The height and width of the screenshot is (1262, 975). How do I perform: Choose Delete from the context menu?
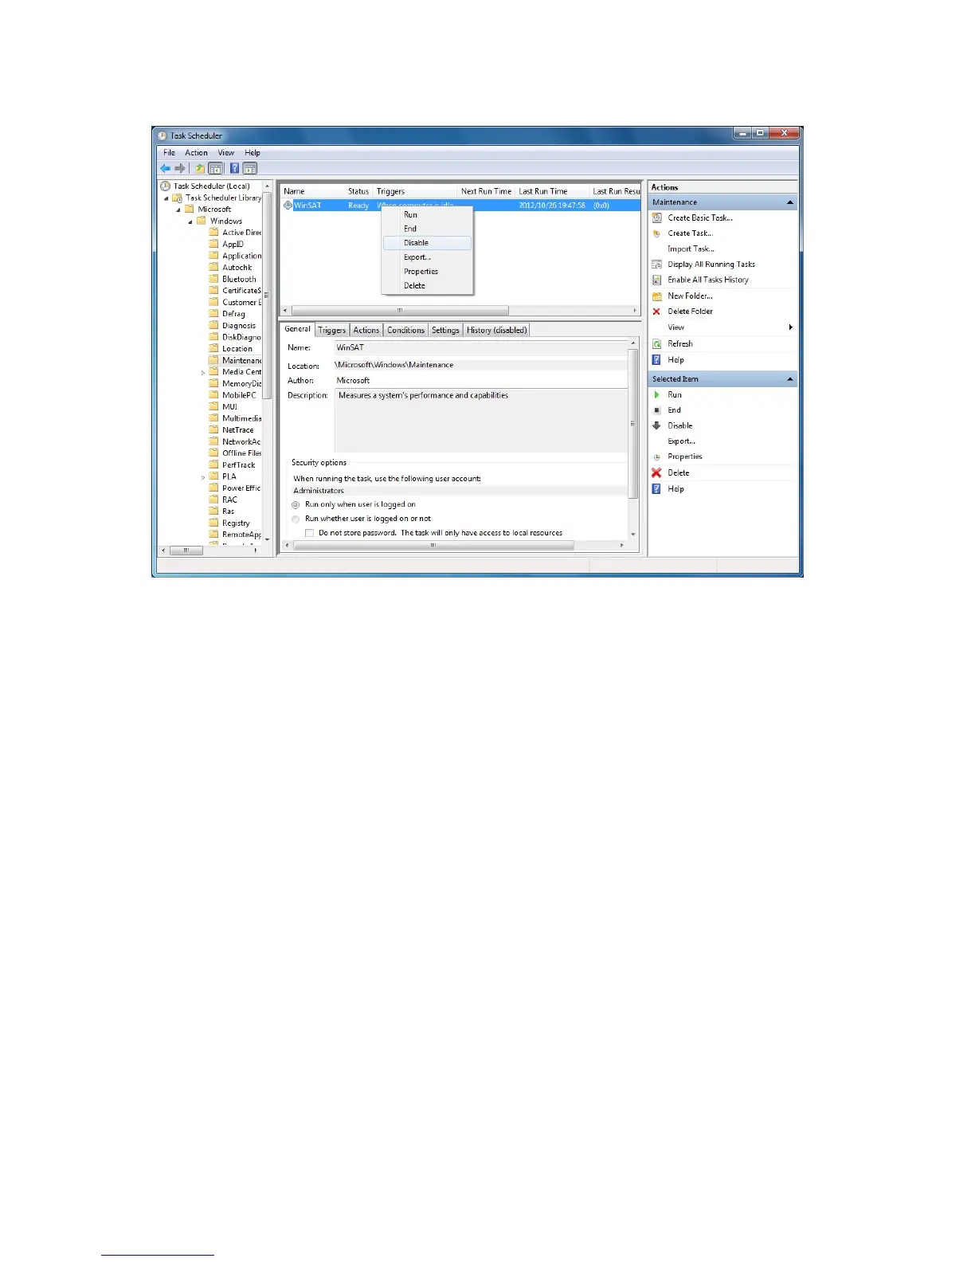[427, 286]
